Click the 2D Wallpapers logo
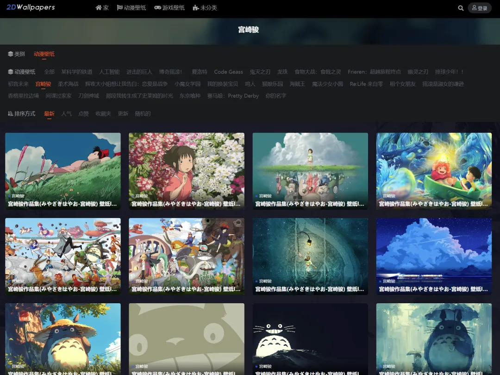Screen dimensions: 500x375 31,7
